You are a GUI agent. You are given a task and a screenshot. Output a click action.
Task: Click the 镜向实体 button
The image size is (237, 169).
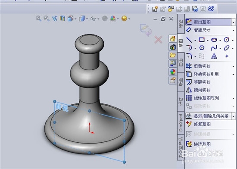coord(198,90)
